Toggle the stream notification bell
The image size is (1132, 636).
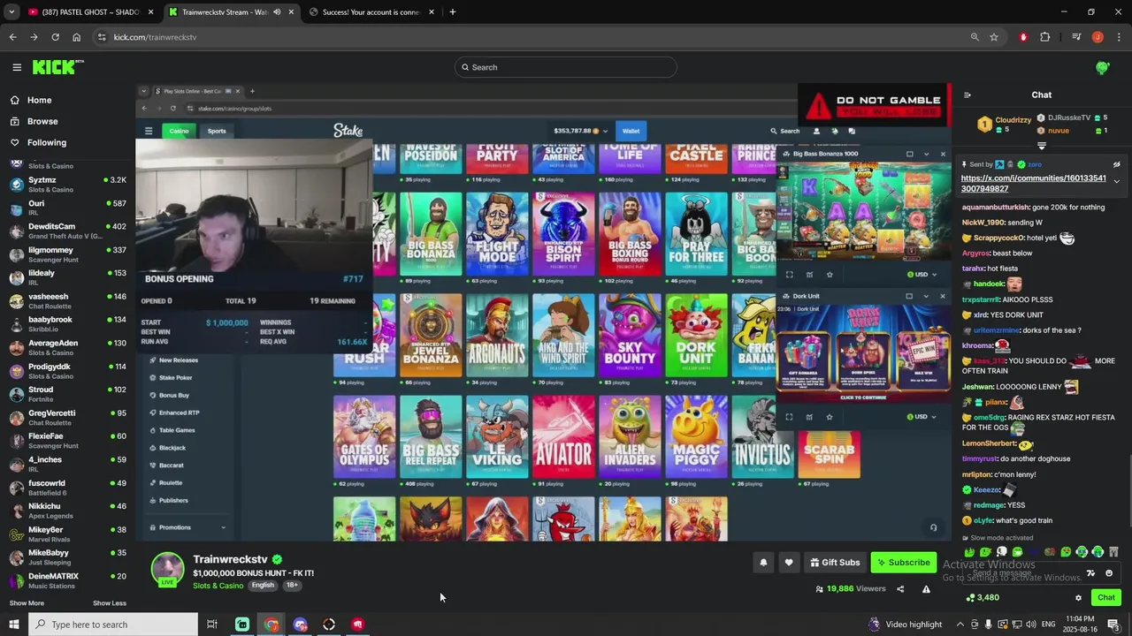click(x=763, y=563)
